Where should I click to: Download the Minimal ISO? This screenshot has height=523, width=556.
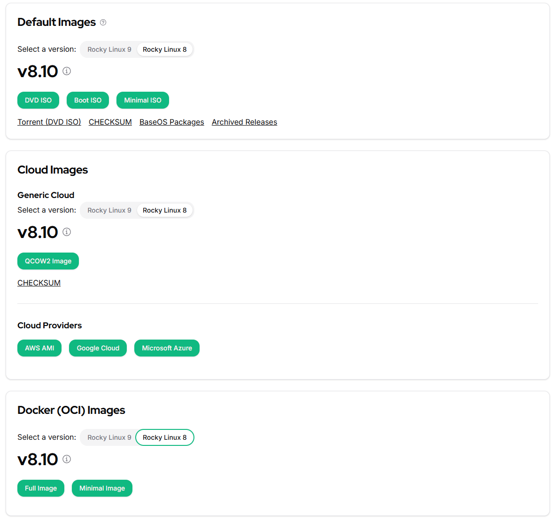coord(143,100)
